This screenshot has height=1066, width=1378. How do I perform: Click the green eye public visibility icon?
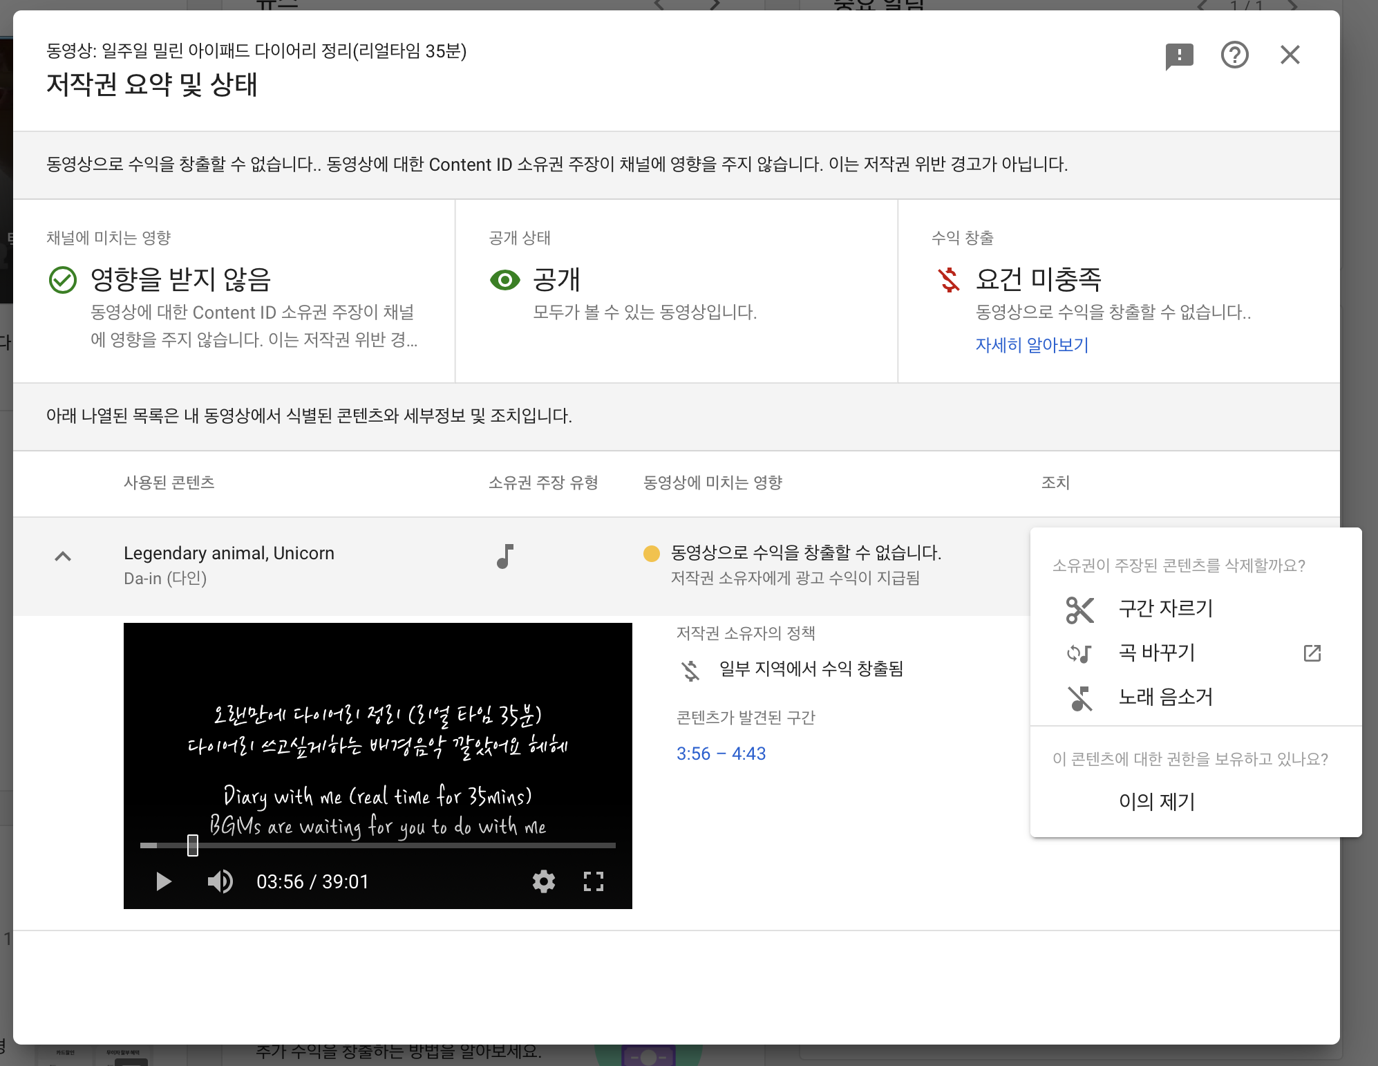click(x=504, y=280)
